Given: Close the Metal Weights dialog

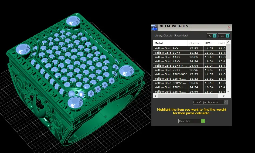Looking at the screenshot, I should (x=229, y=27).
